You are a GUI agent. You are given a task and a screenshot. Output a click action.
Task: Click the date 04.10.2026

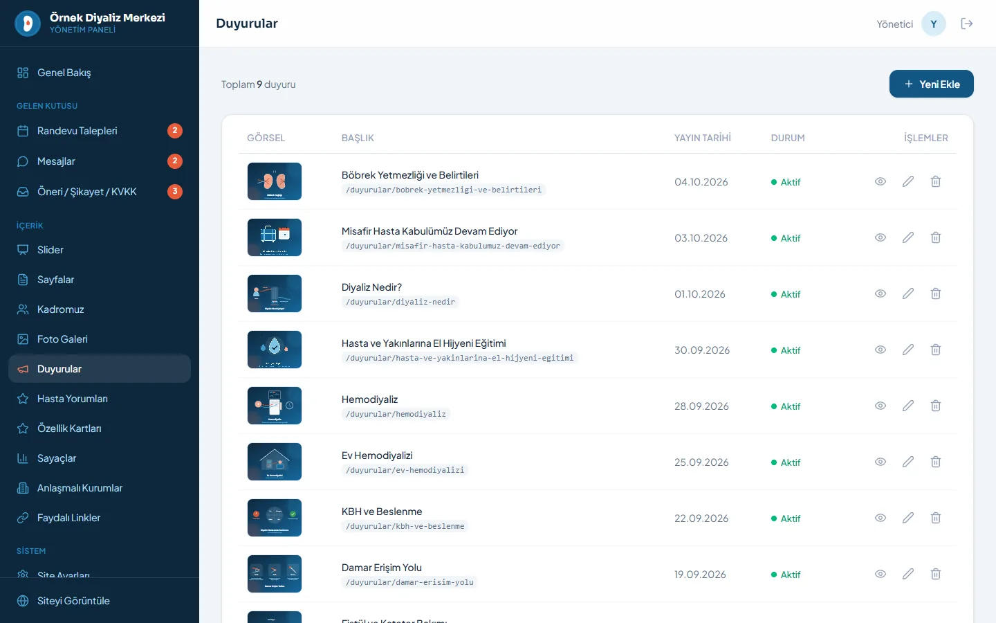(x=701, y=182)
